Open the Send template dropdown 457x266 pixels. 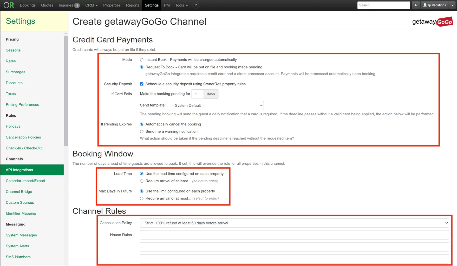click(x=215, y=105)
